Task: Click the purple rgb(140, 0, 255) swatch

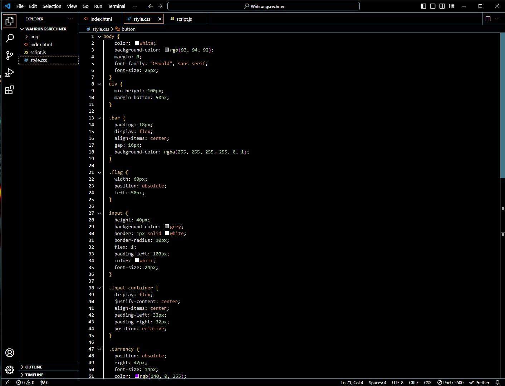Action: point(137,376)
